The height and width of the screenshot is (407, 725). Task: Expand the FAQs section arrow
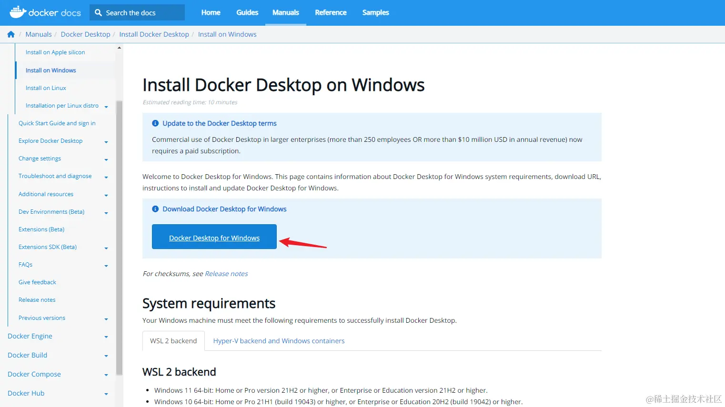click(106, 266)
